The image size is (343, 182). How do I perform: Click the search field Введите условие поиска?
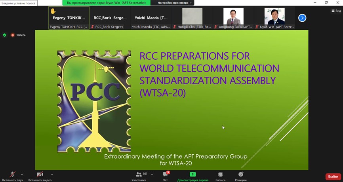click(19, 3)
